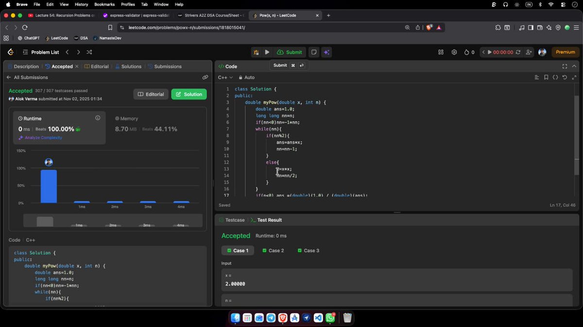This screenshot has width=583, height=327.
Task: Open the profile avatar menu
Action: tap(542, 52)
